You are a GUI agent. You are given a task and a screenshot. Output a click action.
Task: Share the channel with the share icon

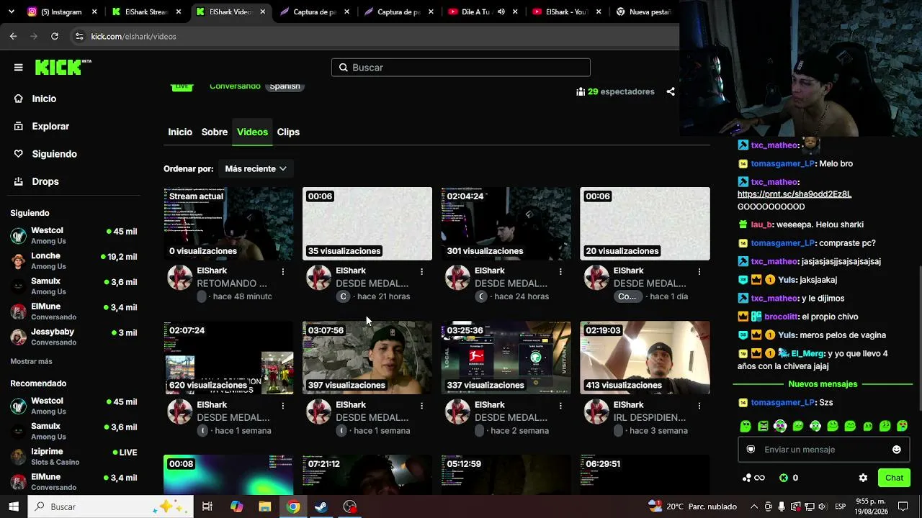pos(671,91)
